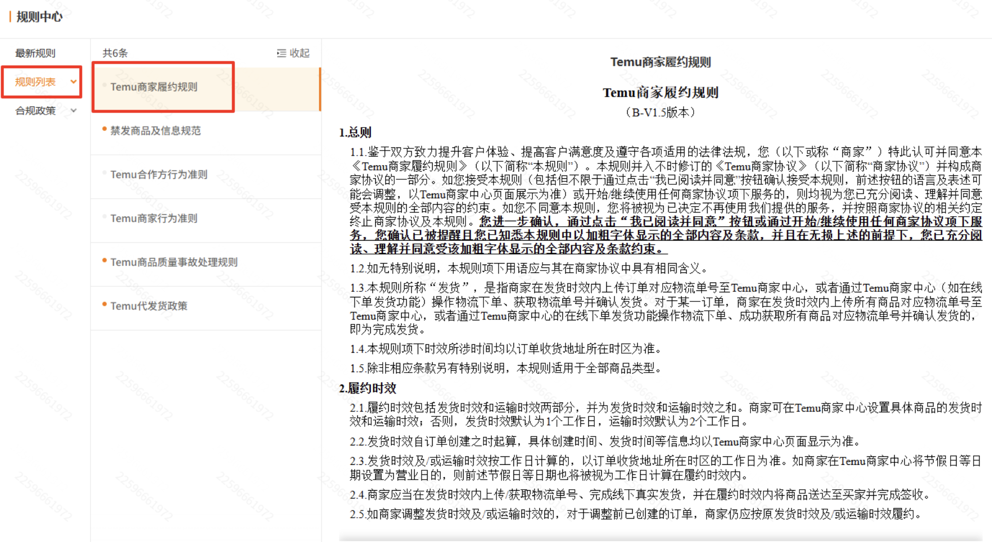The height and width of the screenshot is (542, 992).
Task: Select 最新规则 in the sidebar
Action: pyautogui.click(x=35, y=53)
